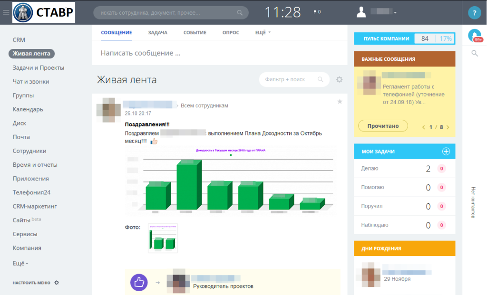The width and height of the screenshot is (487, 295).
Task: Open the chart photo thumbnail
Action: [163, 238]
